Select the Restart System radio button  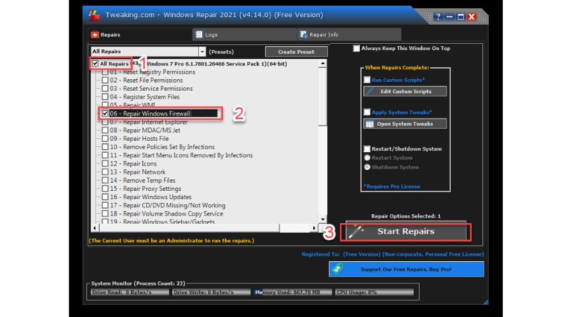367,158
